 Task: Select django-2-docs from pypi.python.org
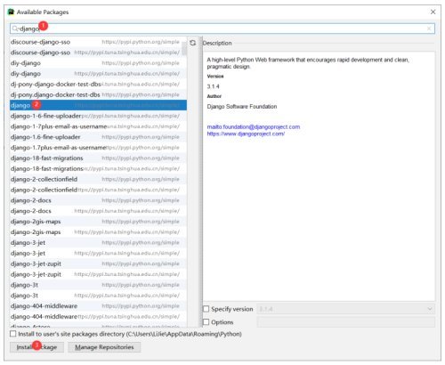coord(98,200)
